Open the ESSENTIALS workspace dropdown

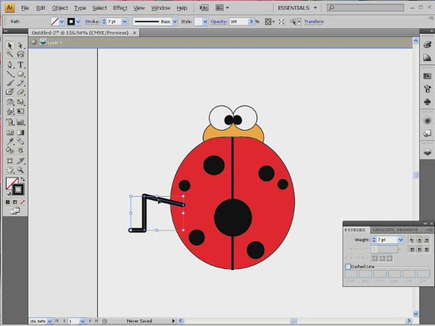point(297,8)
